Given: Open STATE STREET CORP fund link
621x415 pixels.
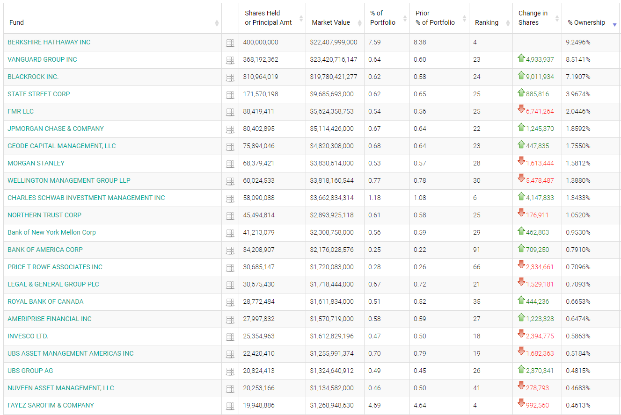Looking at the screenshot, I should pos(39,94).
